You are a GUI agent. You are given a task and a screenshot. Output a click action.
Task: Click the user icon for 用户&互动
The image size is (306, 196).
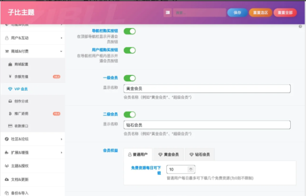(7, 38)
